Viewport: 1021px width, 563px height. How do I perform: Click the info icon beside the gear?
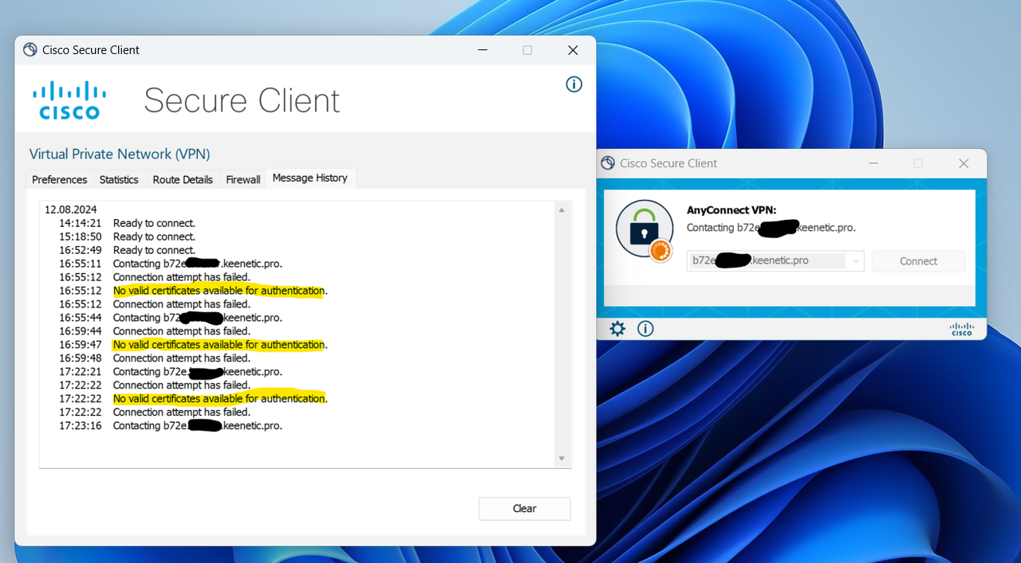tap(645, 328)
